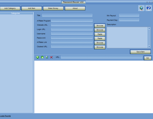Open the globe web icon
Viewport: 153px width, 119px height.
[x=142, y=8]
